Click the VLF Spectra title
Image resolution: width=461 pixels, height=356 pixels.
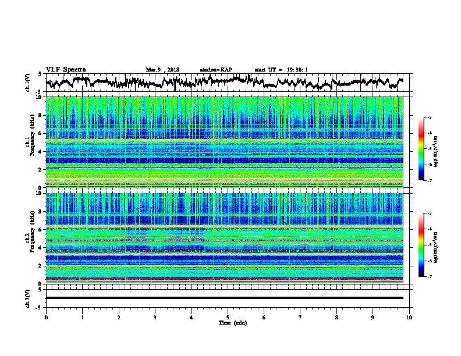click(x=66, y=69)
